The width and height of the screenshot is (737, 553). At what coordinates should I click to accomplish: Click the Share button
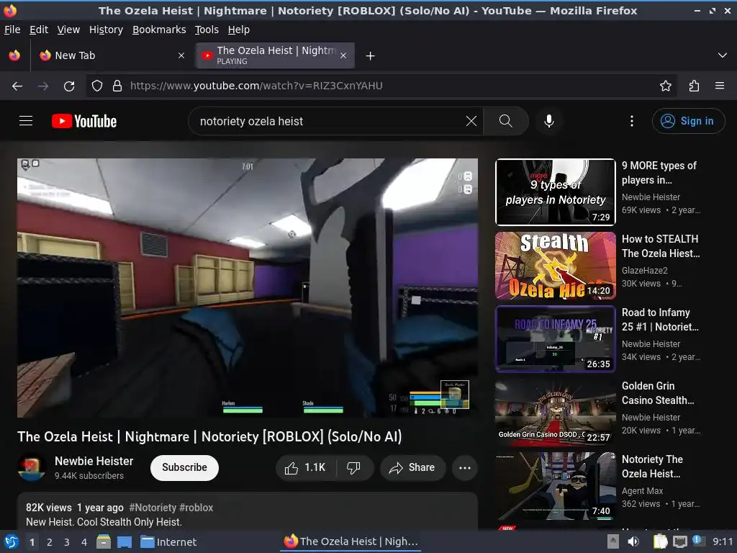pos(412,468)
